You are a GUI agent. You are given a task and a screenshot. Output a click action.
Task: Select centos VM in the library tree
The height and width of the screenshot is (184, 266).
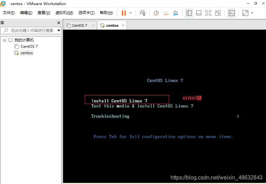click(x=27, y=53)
